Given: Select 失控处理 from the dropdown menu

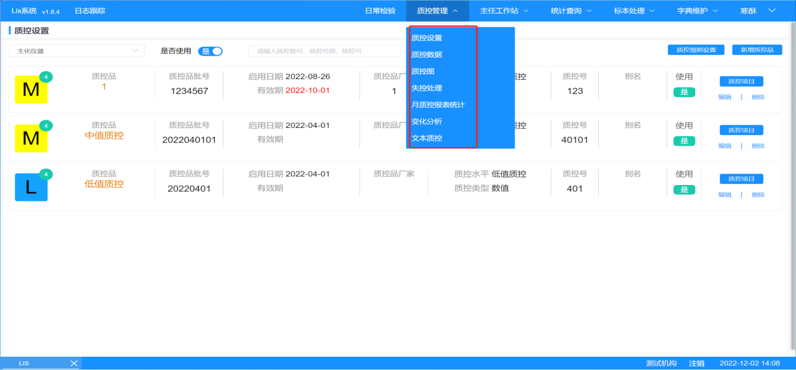Looking at the screenshot, I should (427, 88).
